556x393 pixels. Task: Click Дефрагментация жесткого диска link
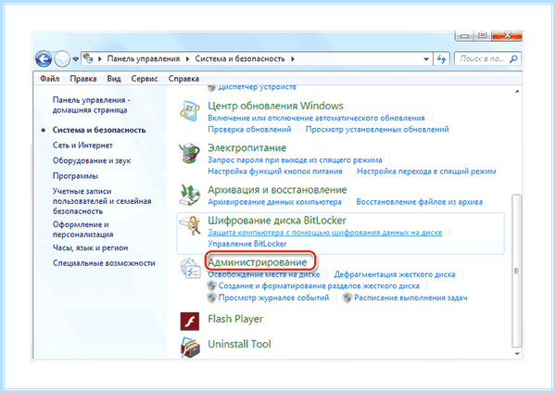[x=395, y=274]
